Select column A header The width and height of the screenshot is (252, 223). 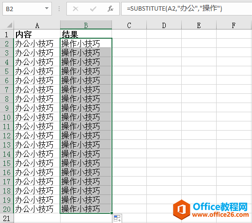[37, 25]
